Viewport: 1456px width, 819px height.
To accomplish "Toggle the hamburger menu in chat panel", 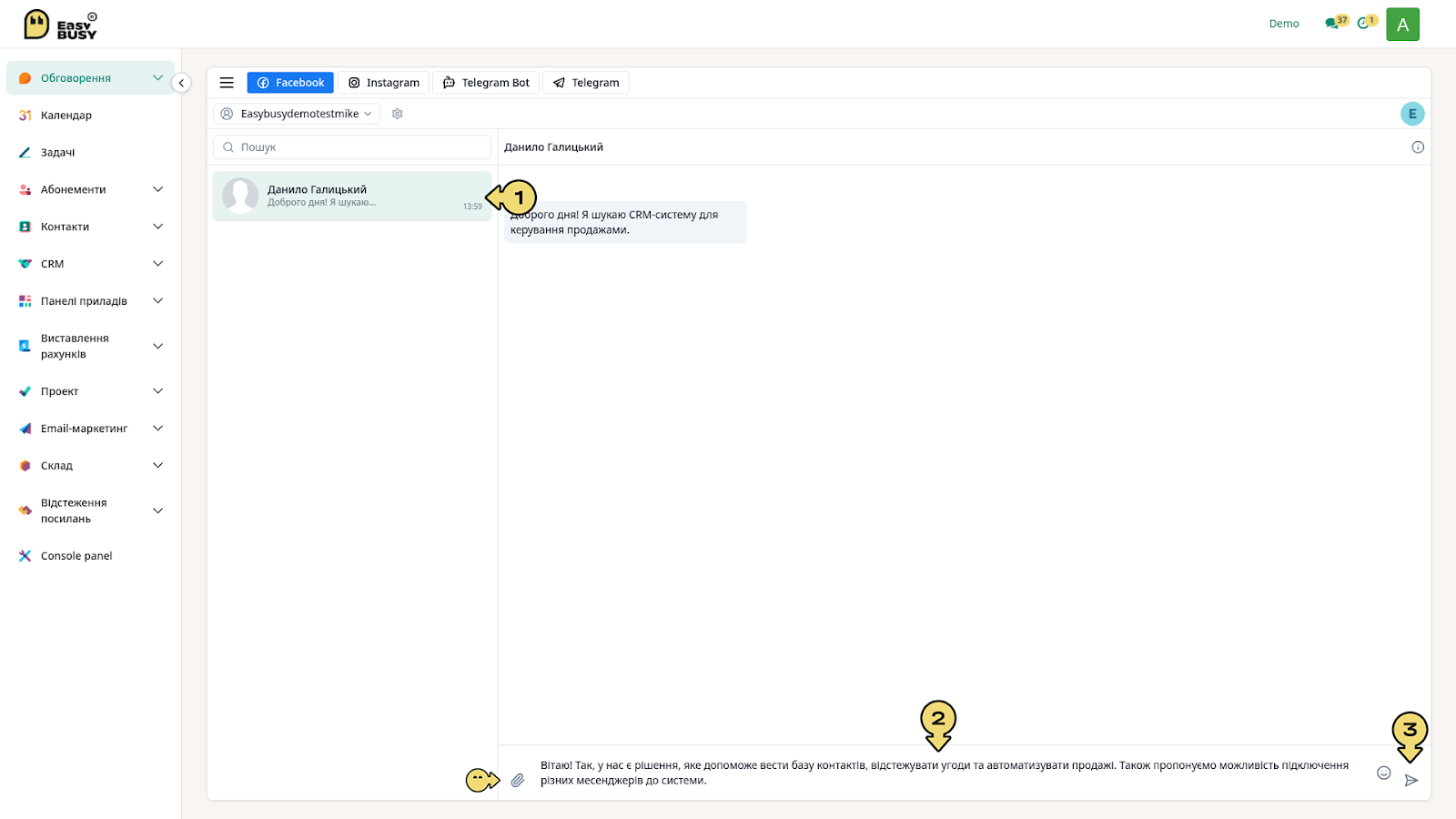I will click(x=227, y=83).
